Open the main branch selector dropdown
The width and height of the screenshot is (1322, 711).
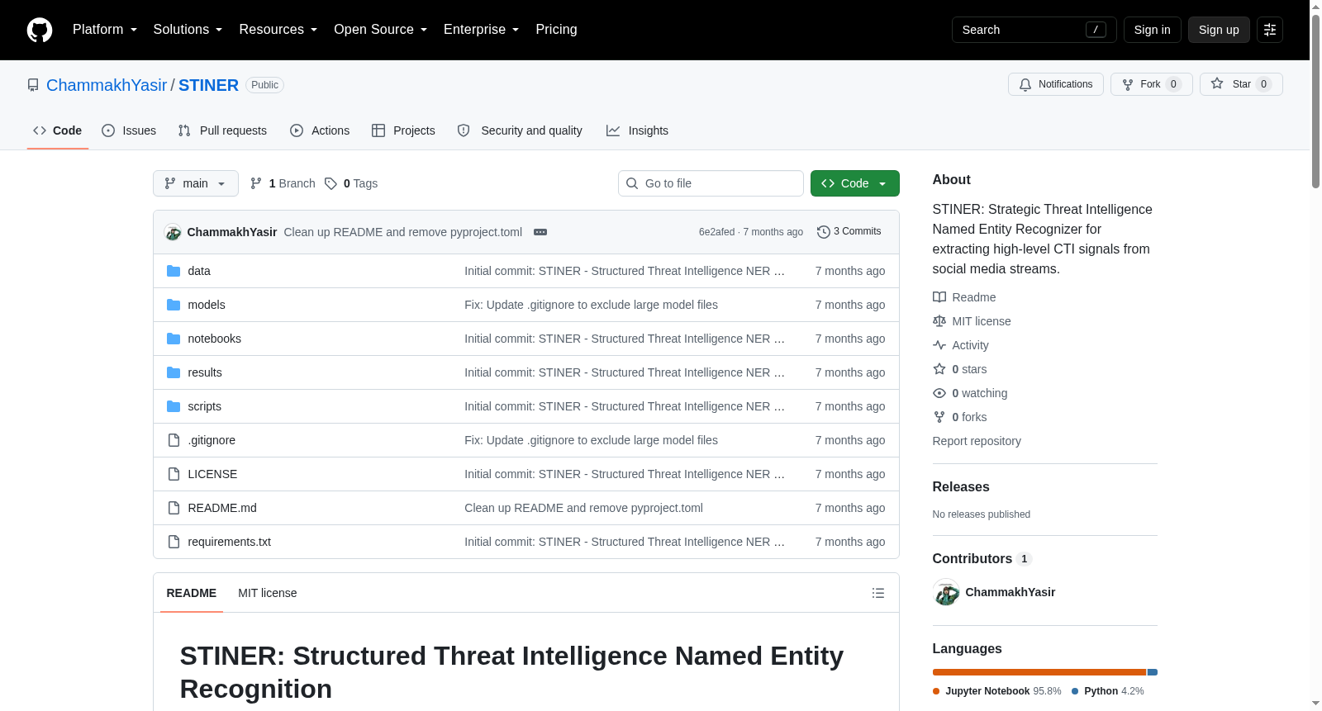coord(196,183)
